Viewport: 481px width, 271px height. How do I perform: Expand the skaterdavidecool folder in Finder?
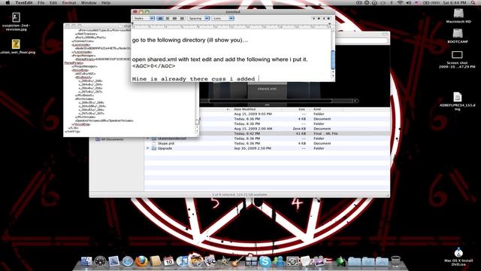tap(147, 139)
